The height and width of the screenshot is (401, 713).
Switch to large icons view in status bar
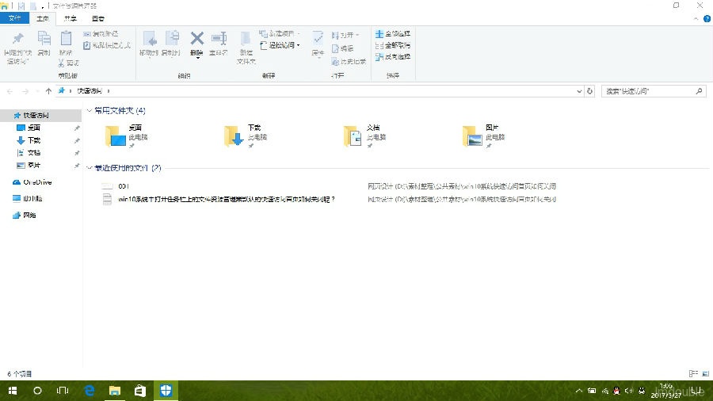pyautogui.click(x=705, y=373)
